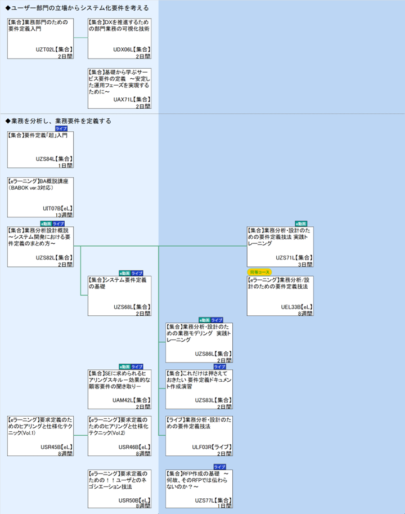Image resolution: width=405 pixels, height=514 pixels.
Task: Click the e動画 badge above 業務分析設計概説 course
Action: [46, 224]
